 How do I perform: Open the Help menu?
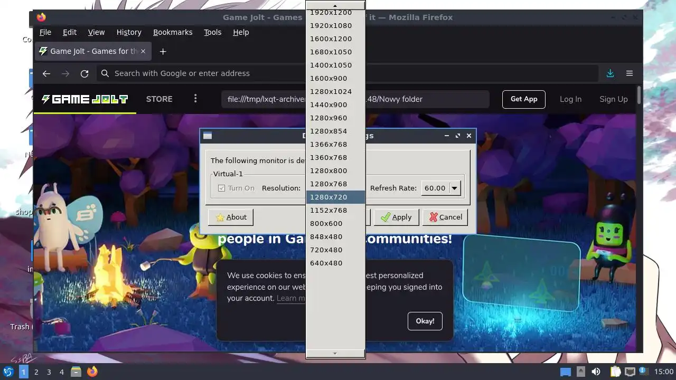click(x=241, y=32)
